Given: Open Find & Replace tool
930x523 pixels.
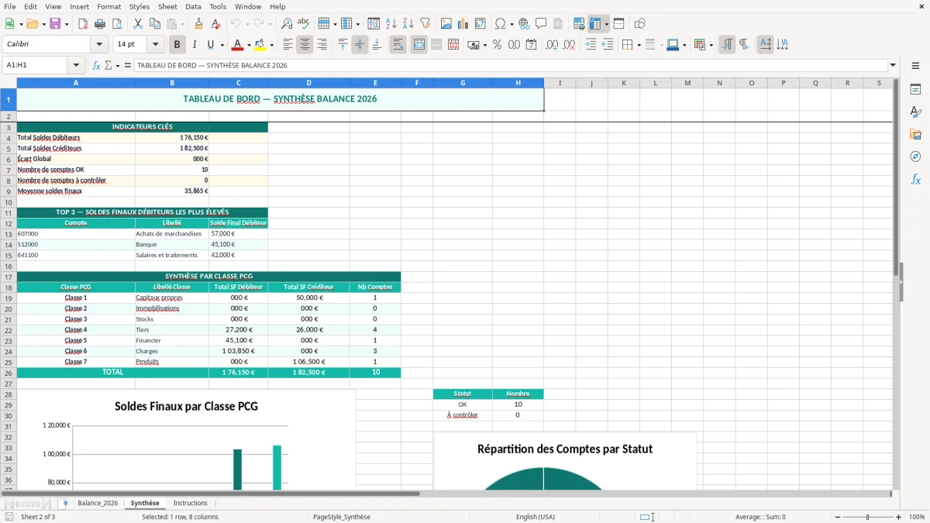Looking at the screenshot, I should tap(287, 24).
